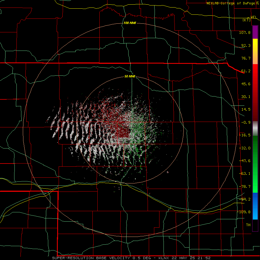The image size is (260, 260).
Task: Select the -47.6 velocity scale label
Action: pyautogui.click(x=245, y=161)
